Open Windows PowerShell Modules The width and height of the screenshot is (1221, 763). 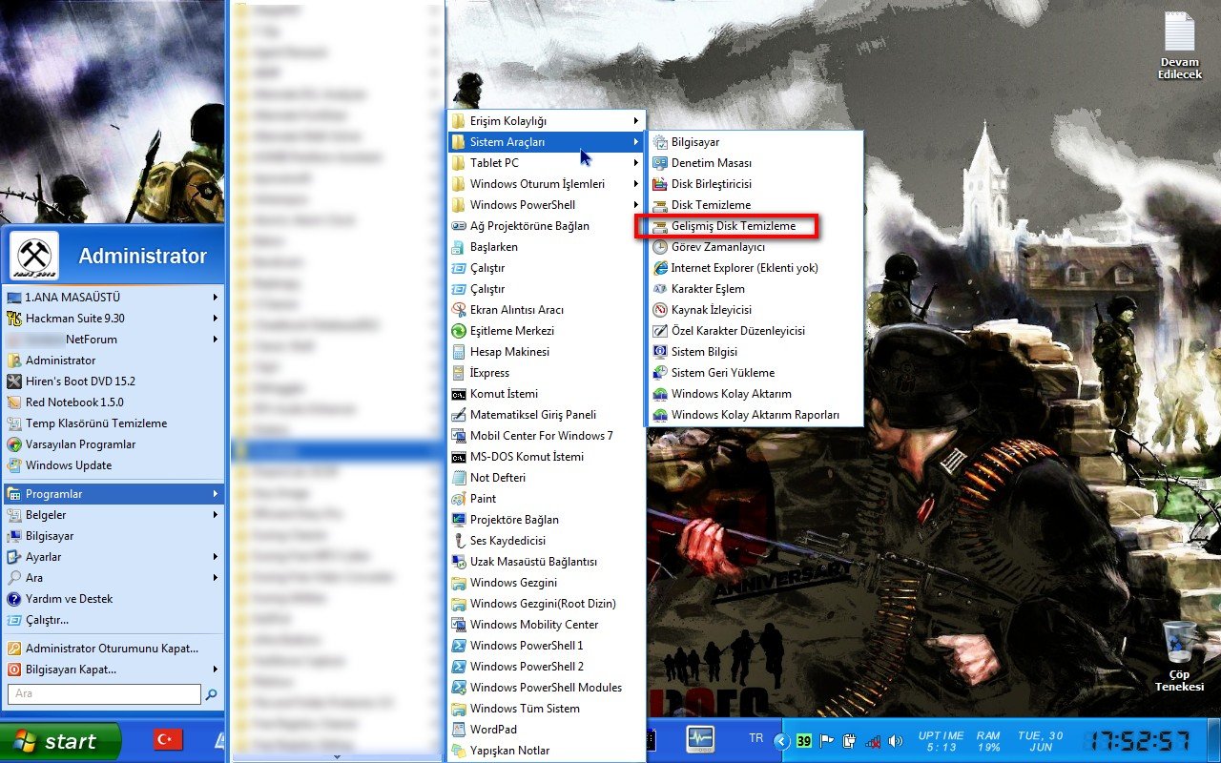click(x=546, y=688)
